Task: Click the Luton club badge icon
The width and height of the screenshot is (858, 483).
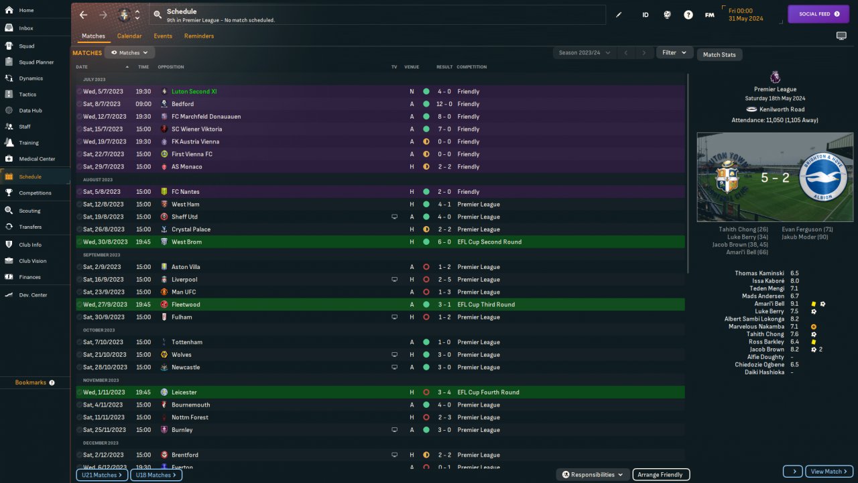Action: coord(124,15)
